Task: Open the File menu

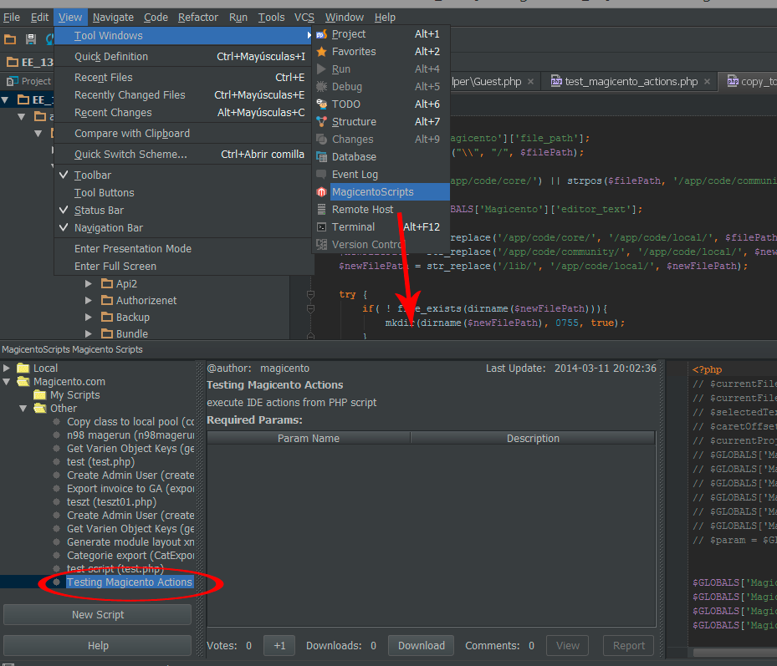Action: 12,18
